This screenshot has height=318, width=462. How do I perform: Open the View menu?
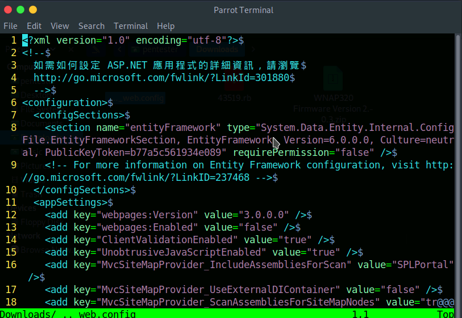coord(60,26)
